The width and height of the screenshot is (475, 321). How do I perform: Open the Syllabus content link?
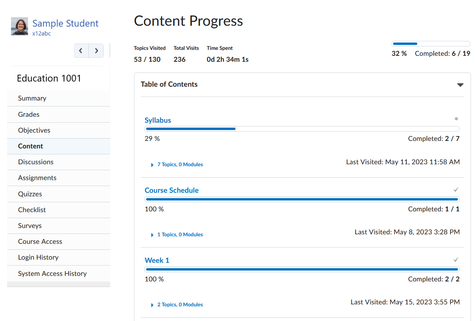coord(157,120)
